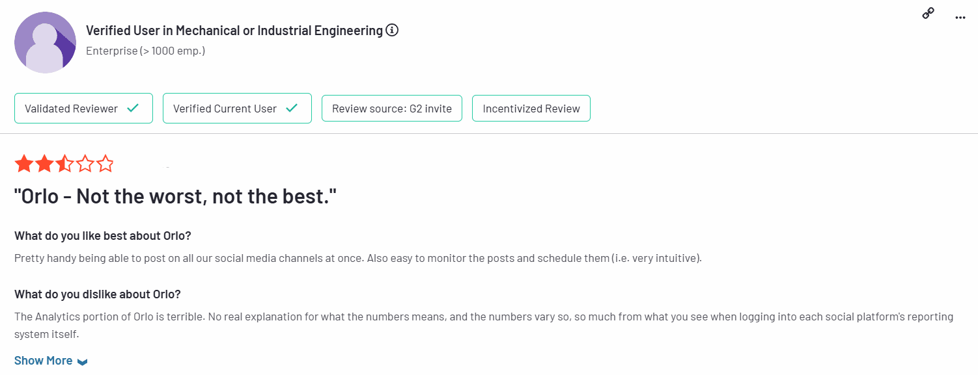The height and width of the screenshot is (375, 978).
Task: Toggle the Incentivized Review badge
Action: coord(531,108)
